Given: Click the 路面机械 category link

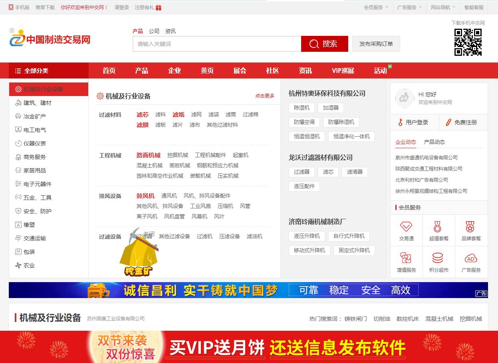Looking at the screenshot, I should click(x=149, y=155).
